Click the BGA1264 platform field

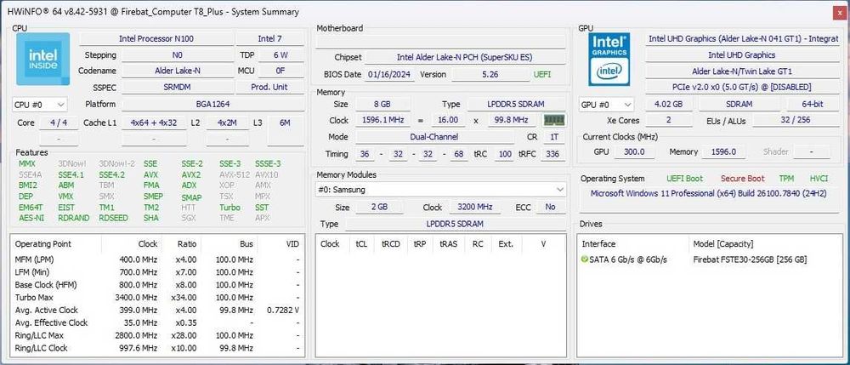tap(212, 104)
